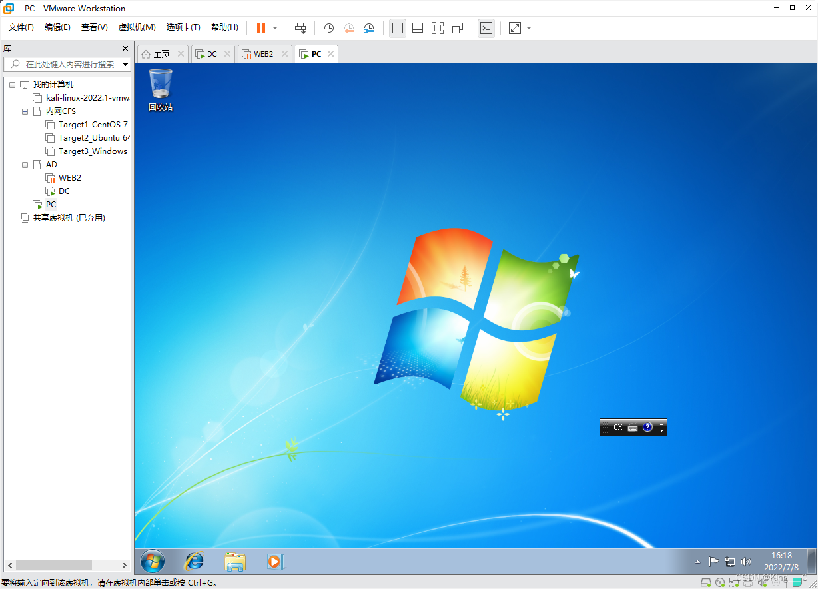The image size is (818, 589).
Task: Click library scrollbar right arrow
Action: 125,565
